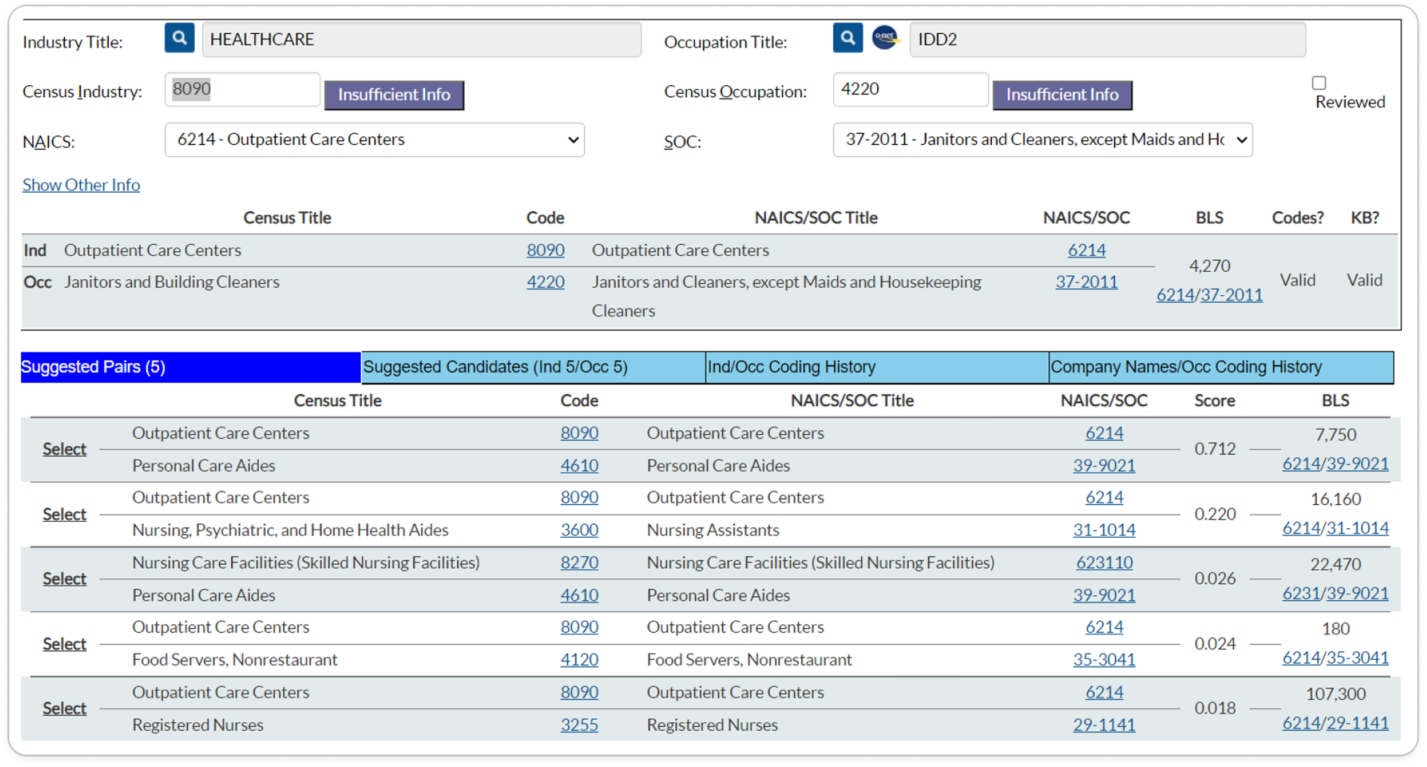
Task: Expand the SOC dropdown
Action: [1042, 140]
